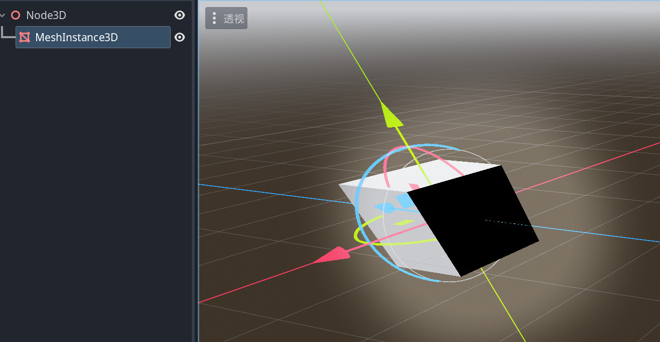Click the three-dot icon beside 透视

[214, 19]
